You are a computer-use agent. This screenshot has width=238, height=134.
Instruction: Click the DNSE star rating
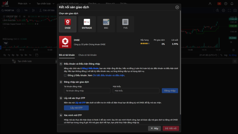pyautogui.click(x=145, y=44)
